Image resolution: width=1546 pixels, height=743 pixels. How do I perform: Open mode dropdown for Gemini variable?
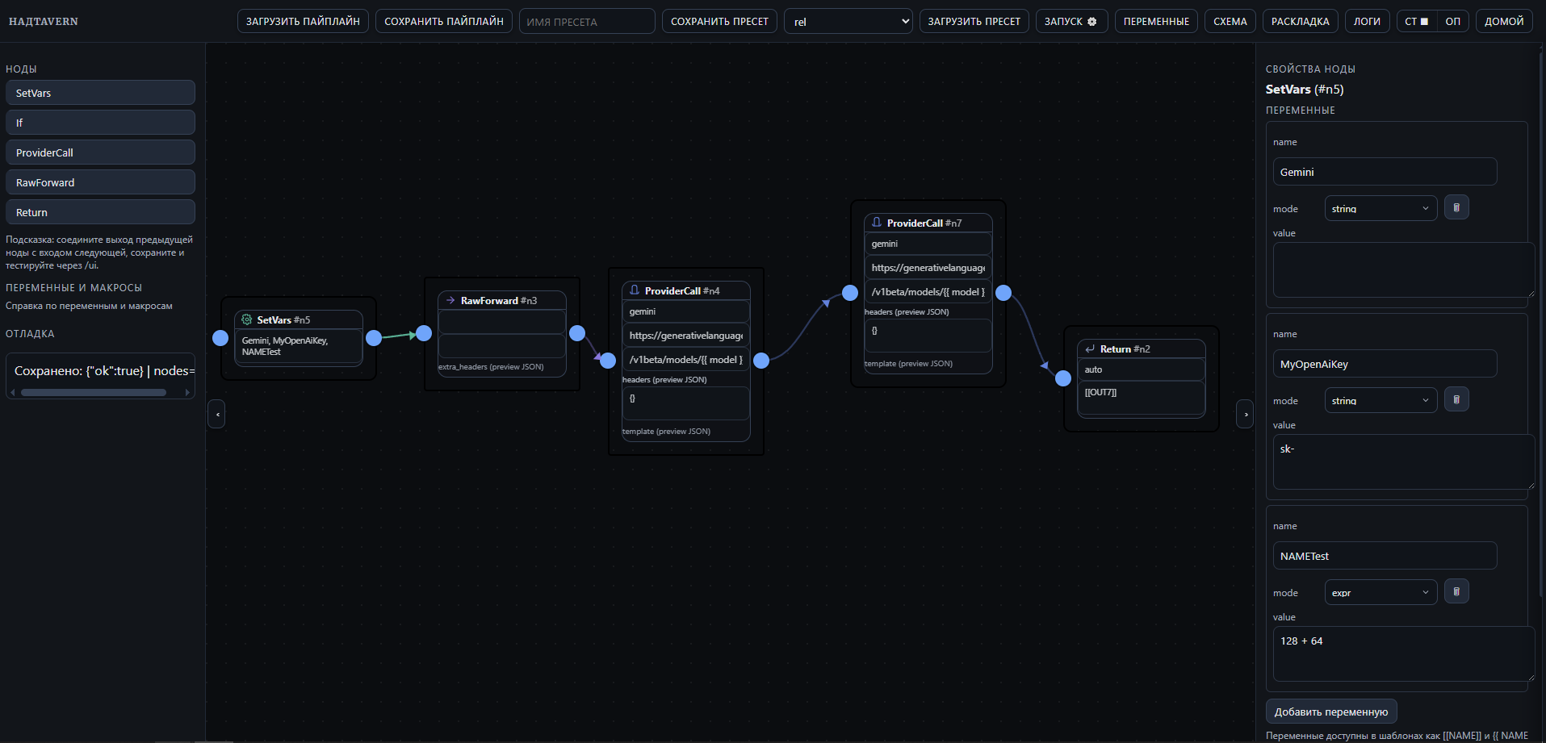point(1380,209)
